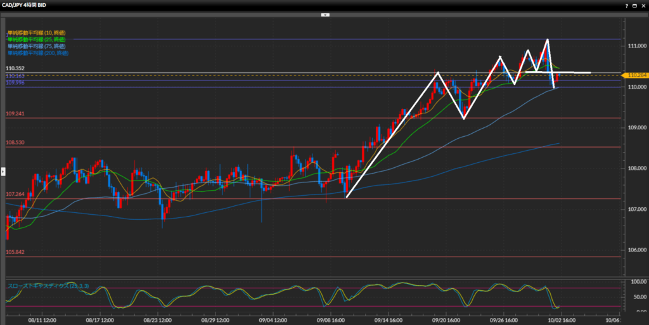Expand the hidden toolbar arrow at top center
This screenshot has height=325, width=649.
[x=324, y=13]
